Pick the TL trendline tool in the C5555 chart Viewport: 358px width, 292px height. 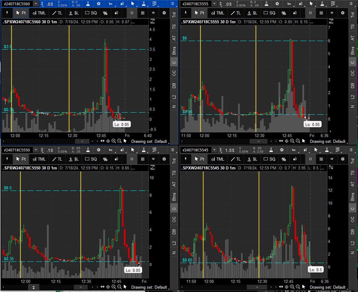(x=235, y=13)
